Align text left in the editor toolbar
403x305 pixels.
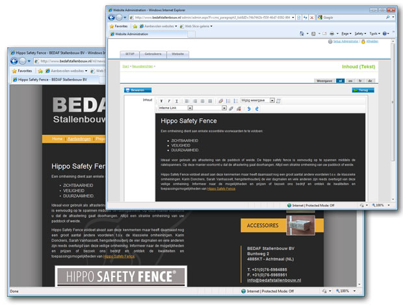[187, 101]
